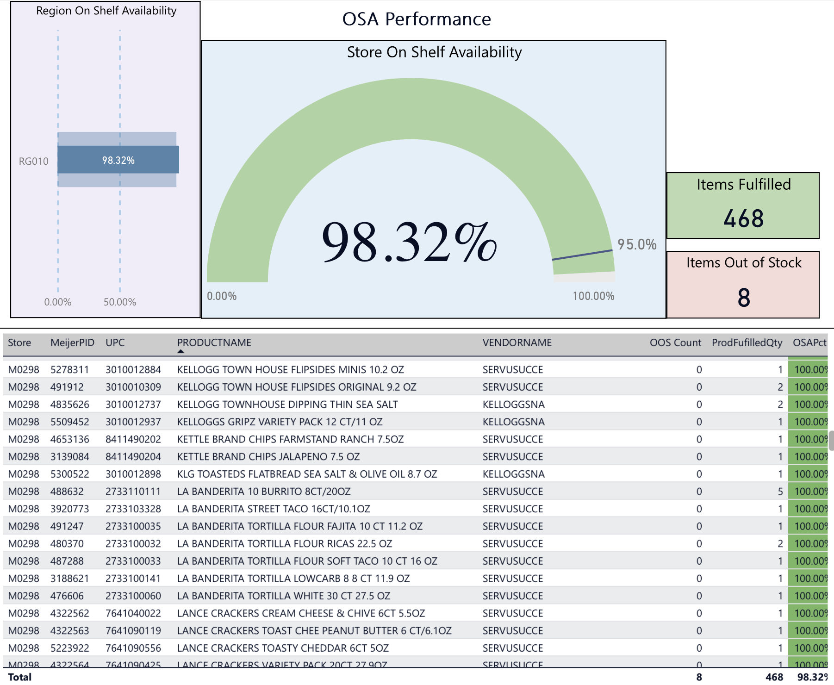
Task: Select the KETTLE BRAND CHIPS JALAPENO row
Action: [x=268, y=457]
